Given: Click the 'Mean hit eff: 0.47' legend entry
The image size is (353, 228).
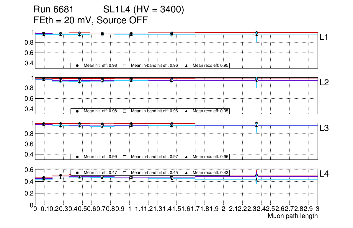Looking at the screenshot, I should click(100, 173).
